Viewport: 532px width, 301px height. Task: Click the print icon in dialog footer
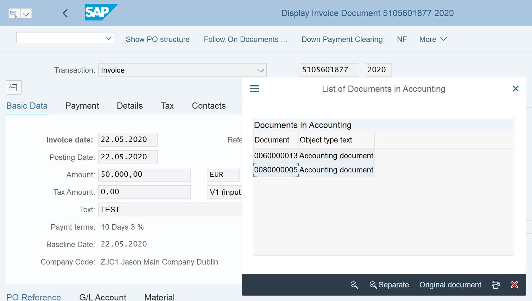(x=496, y=285)
